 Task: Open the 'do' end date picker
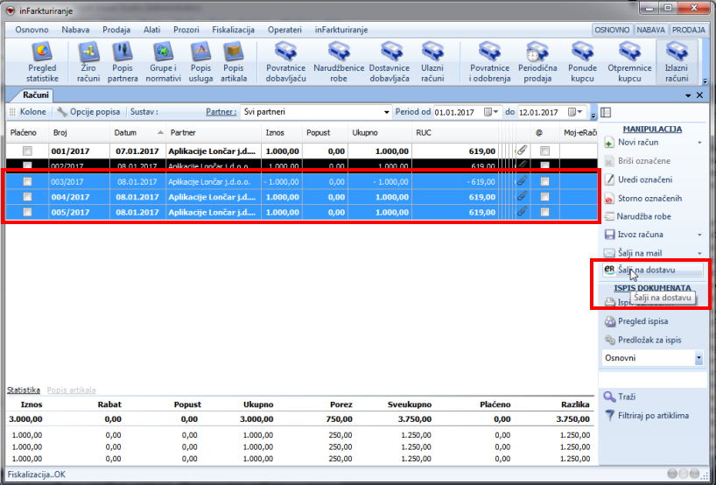click(575, 112)
